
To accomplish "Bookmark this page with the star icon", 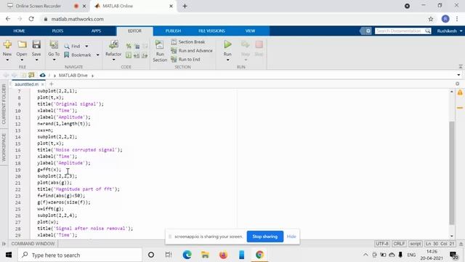I will (431, 19).
